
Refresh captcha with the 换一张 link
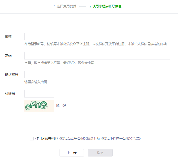pyautogui.click(x=61, y=106)
